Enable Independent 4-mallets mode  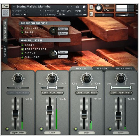[22, 49]
